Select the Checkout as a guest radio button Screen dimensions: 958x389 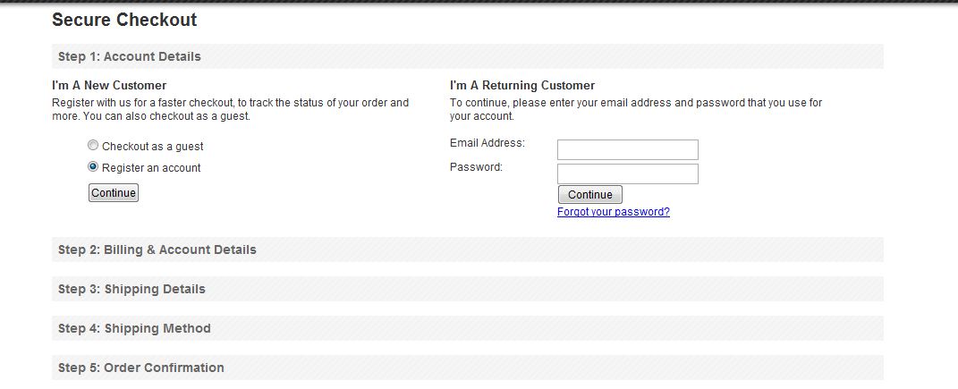point(93,146)
